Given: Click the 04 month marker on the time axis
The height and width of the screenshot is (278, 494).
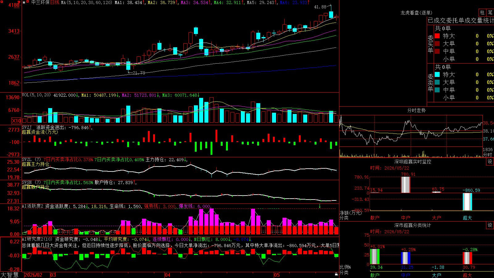Looking at the screenshot, I should [168, 275].
